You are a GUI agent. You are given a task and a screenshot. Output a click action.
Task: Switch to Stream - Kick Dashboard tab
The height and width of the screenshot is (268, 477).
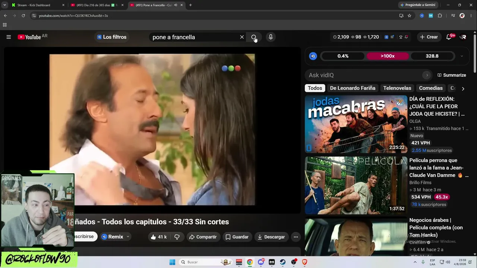38,5
